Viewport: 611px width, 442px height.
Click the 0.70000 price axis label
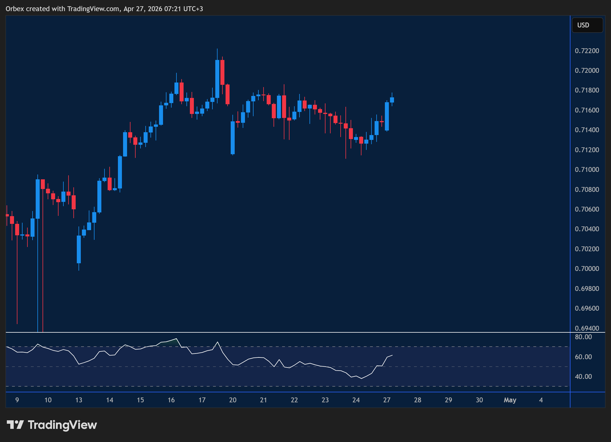coord(587,269)
